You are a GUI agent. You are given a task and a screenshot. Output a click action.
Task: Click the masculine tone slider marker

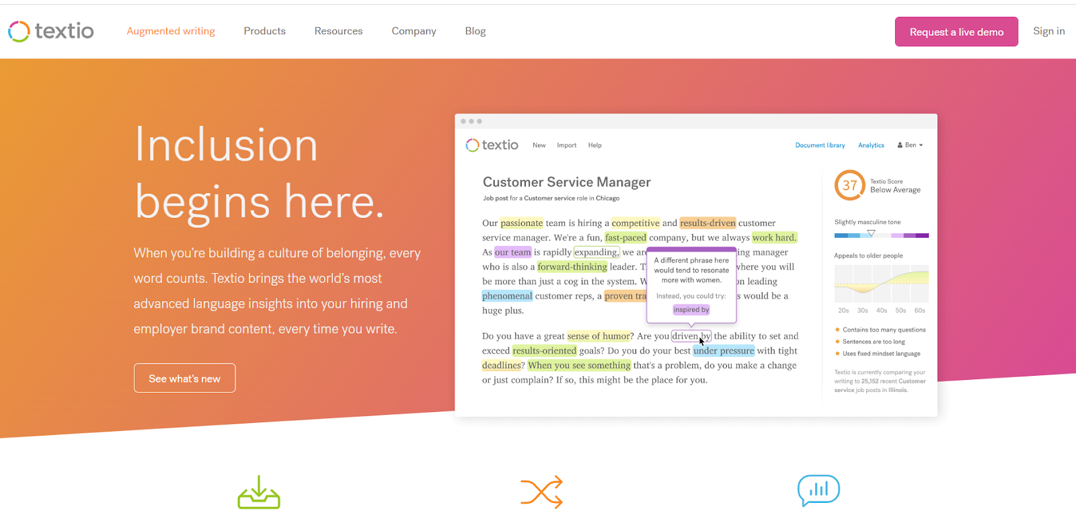pos(871,233)
